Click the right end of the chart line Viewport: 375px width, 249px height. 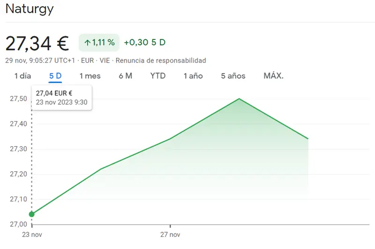click(x=307, y=139)
